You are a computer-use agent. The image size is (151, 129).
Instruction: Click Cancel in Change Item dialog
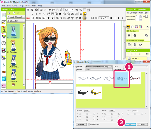coord(142,125)
